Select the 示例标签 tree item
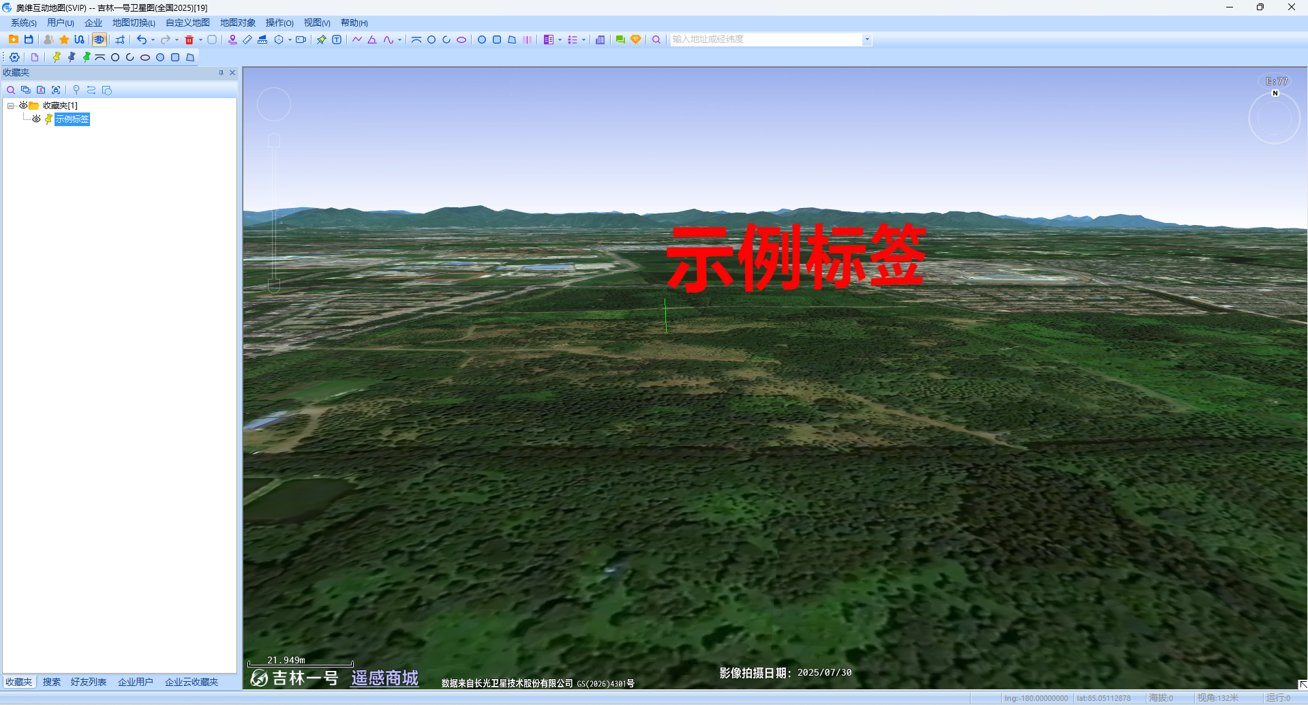The image size is (1308, 705). (x=72, y=119)
